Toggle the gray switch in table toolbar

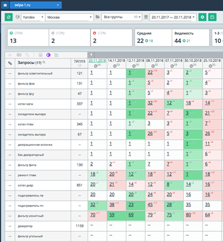(19, 55)
